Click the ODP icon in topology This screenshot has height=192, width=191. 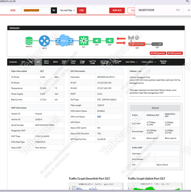pyautogui.click(x=109, y=41)
